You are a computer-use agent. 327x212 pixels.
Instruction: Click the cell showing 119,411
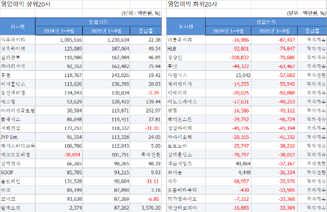(107, 119)
